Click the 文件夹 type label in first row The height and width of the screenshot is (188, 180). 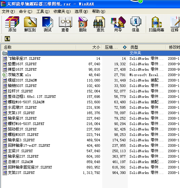click(x=135, y=53)
